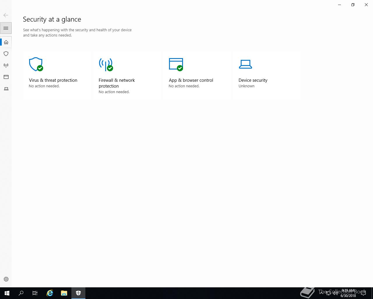Restore down the Security Center window

(x=353, y=5)
